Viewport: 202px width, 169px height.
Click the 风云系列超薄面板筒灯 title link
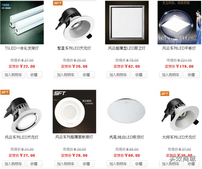pos(74,137)
